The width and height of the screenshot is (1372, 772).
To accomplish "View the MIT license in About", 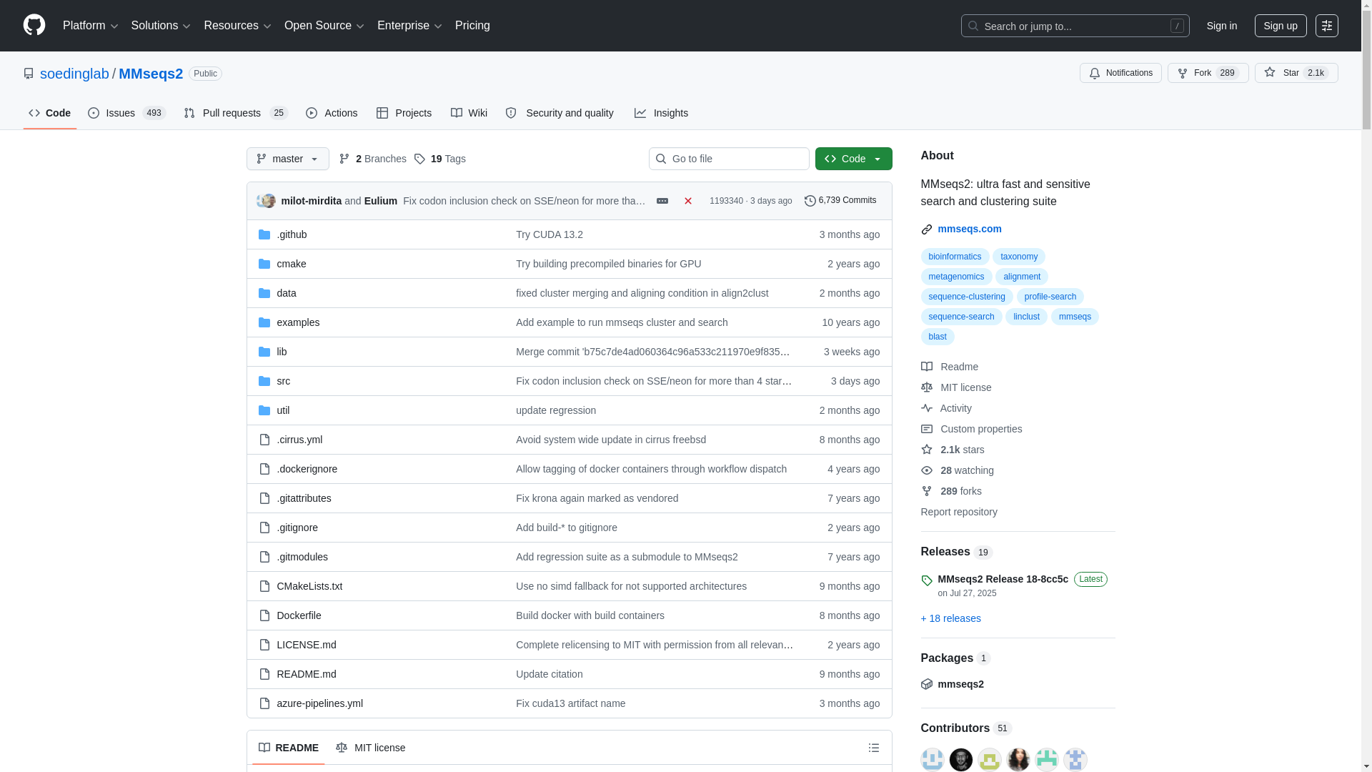I will point(956,387).
